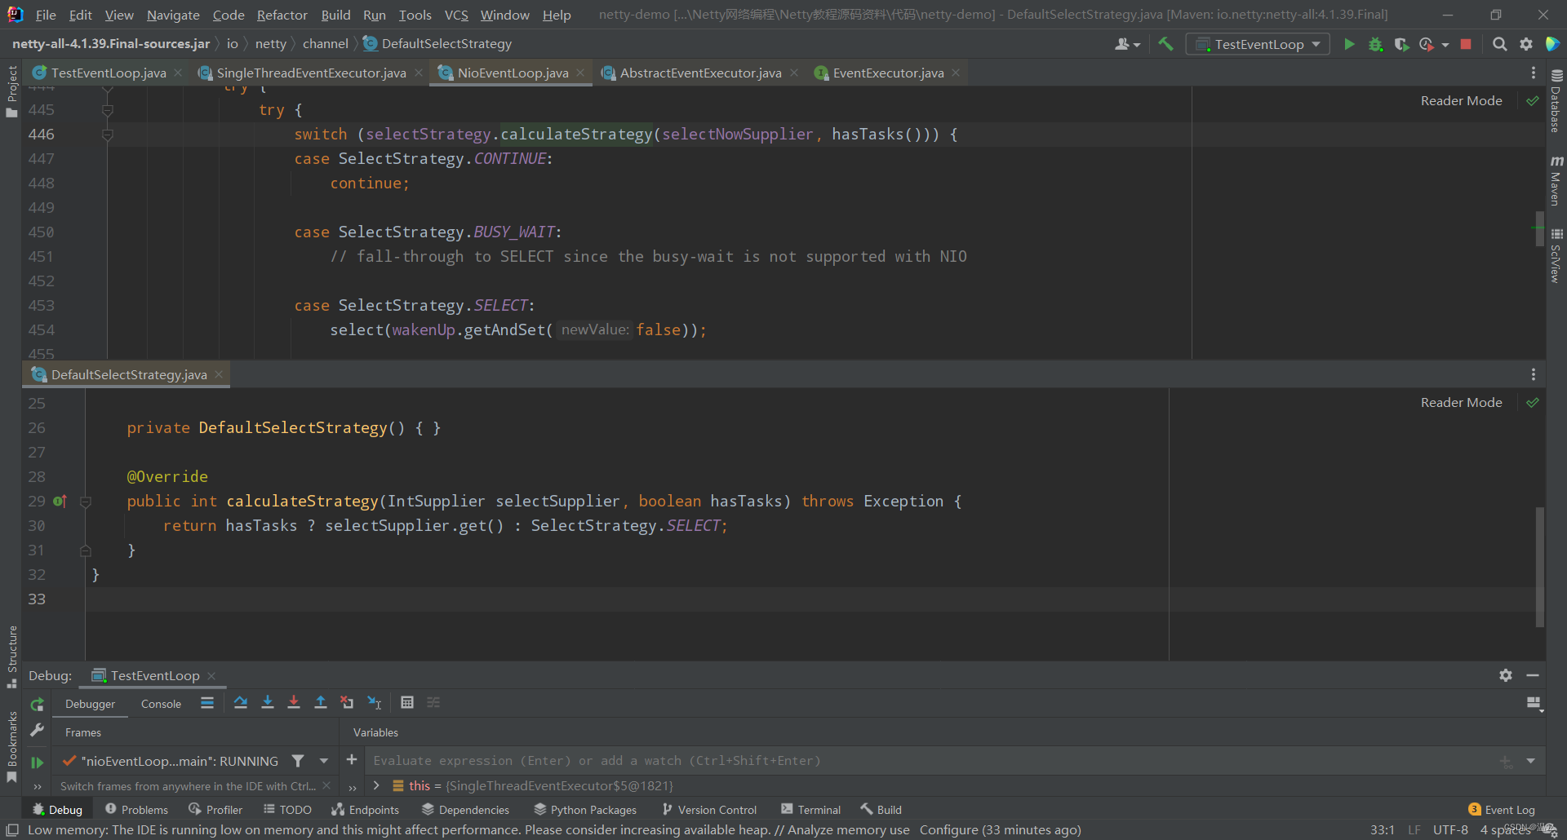The image size is (1567, 840).
Task: Close the DefaultSelectStrategy.java tab
Action: point(219,374)
